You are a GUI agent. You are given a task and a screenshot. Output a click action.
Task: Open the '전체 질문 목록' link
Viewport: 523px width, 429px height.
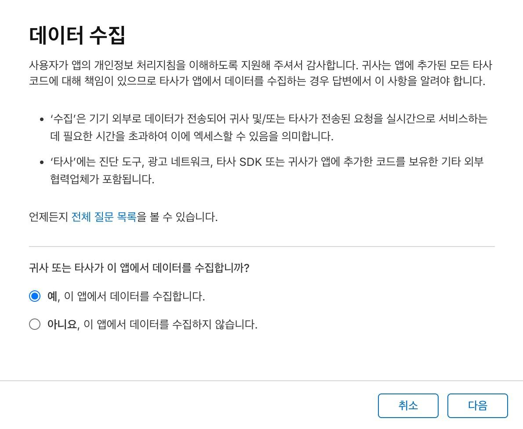click(x=104, y=217)
